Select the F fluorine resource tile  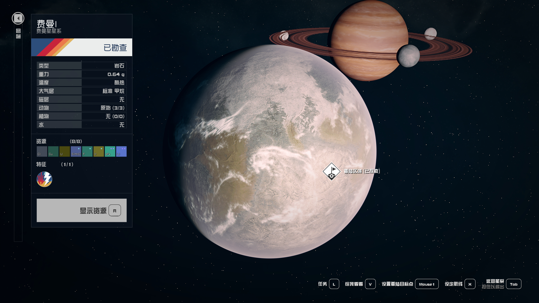click(x=87, y=151)
